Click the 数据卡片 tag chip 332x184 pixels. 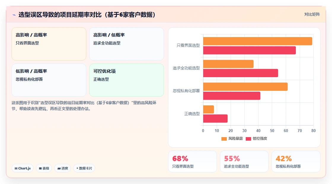point(84,168)
